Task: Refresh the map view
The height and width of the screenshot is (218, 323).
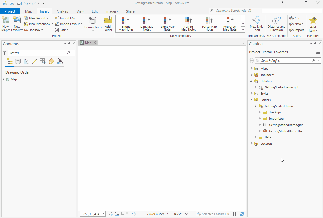Action: [x=242, y=214]
